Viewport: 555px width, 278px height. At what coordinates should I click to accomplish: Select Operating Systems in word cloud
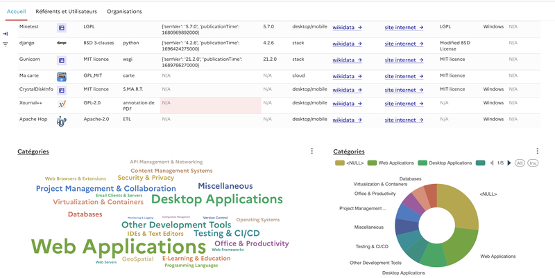tap(258, 219)
